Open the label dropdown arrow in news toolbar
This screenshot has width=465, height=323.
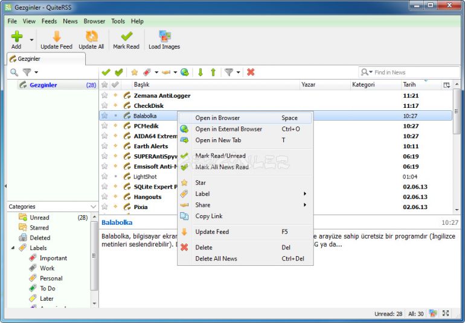(156, 72)
